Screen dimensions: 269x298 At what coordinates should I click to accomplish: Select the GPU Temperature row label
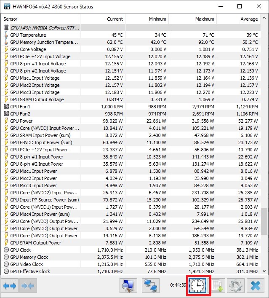[28, 35]
